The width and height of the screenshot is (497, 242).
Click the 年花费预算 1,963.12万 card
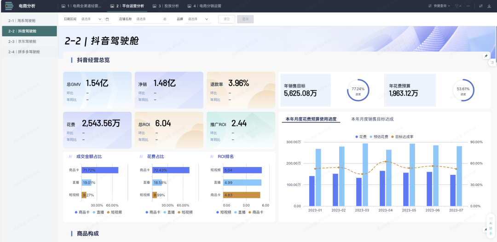pyautogui.click(x=410, y=90)
